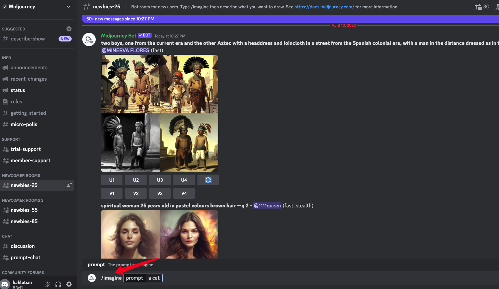
Task: Open the Aztec boys image grid
Action: click(160, 113)
